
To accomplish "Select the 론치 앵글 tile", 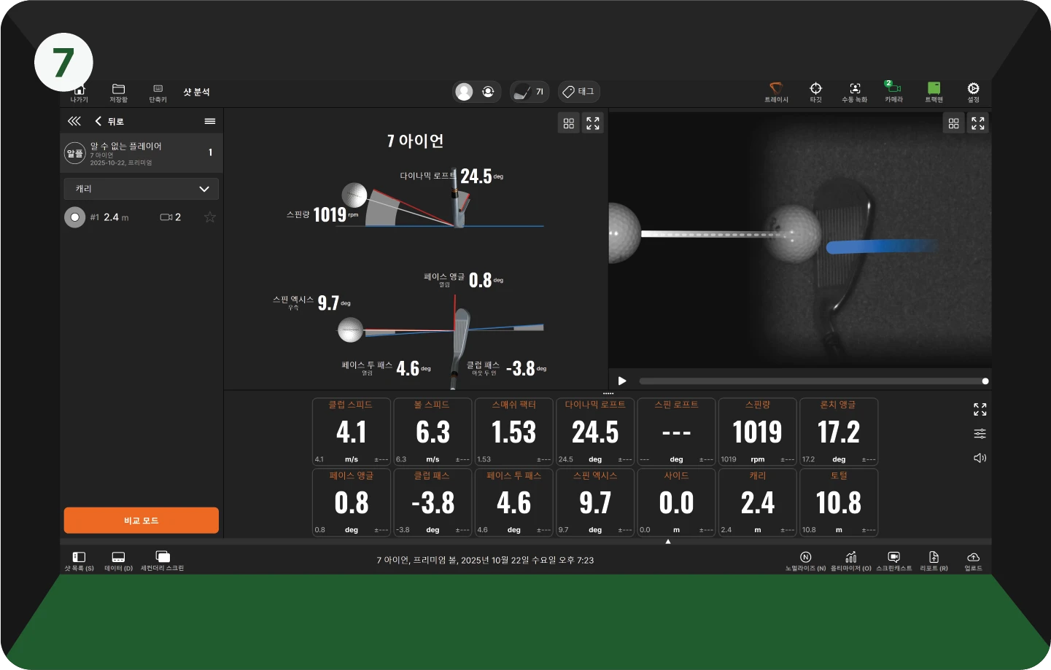I will coord(839,432).
